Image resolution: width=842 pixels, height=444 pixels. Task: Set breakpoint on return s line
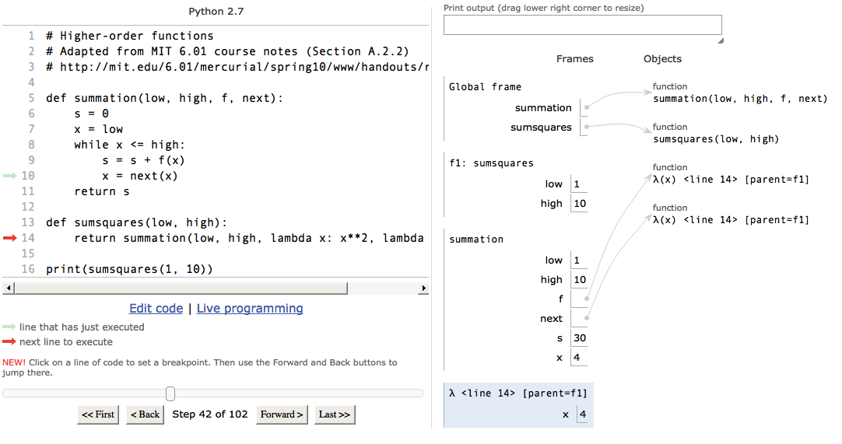coord(101,191)
